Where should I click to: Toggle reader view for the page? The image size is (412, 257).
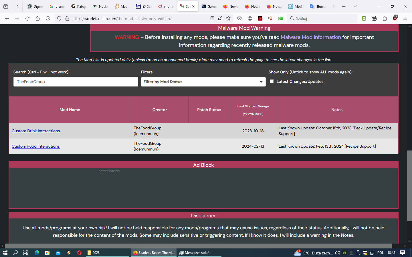point(212,18)
